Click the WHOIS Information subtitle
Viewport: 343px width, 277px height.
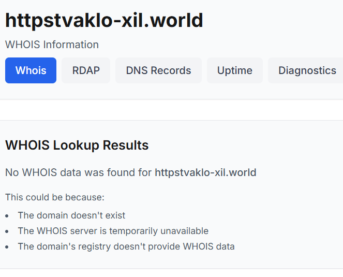point(52,45)
